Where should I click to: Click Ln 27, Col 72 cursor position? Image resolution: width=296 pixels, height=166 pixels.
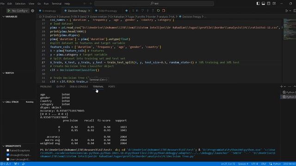click(228, 164)
